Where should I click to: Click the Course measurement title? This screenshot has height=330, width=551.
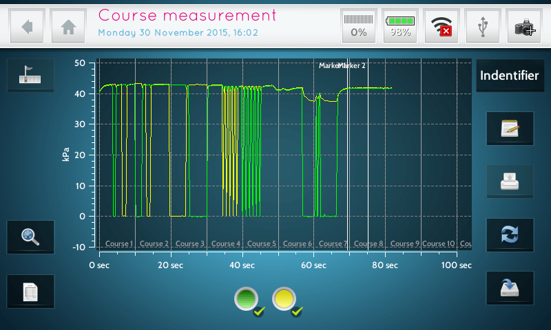[187, 15]
